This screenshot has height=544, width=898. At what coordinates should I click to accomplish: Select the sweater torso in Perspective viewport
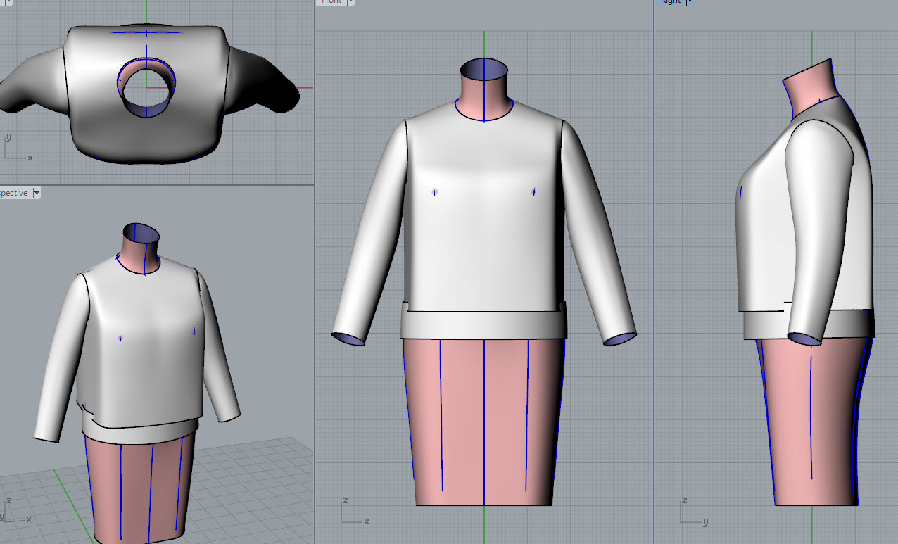tap(144, 345)
